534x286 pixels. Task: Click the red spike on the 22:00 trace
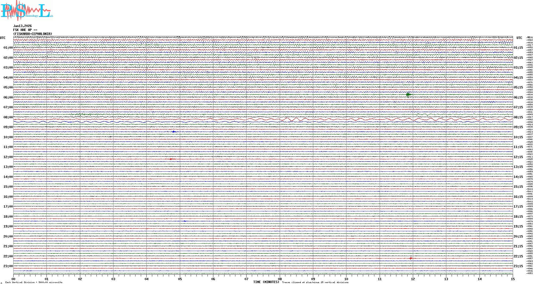point(411,258)
